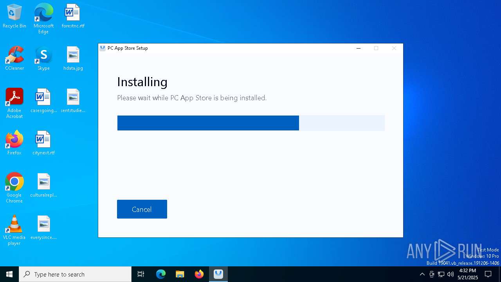501x282 pixels.
Task: Open the taskbar clock and calendar
Action: pyautogui.click(x=468, y=274)
